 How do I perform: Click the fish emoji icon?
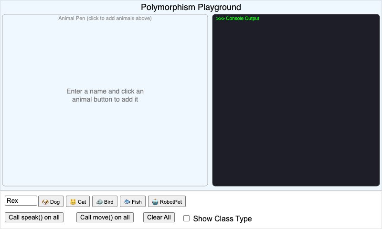127,202
